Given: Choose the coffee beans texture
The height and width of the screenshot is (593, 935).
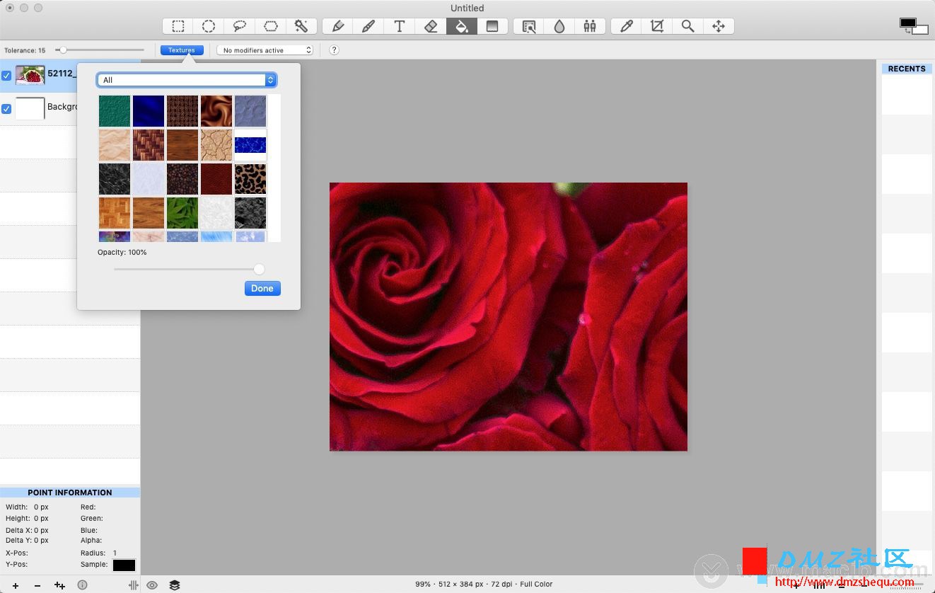Looking at the screenshot, I should click(x=182, y=179).
